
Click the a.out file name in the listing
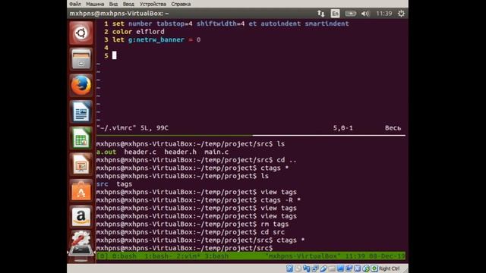[x=106, y=152]
